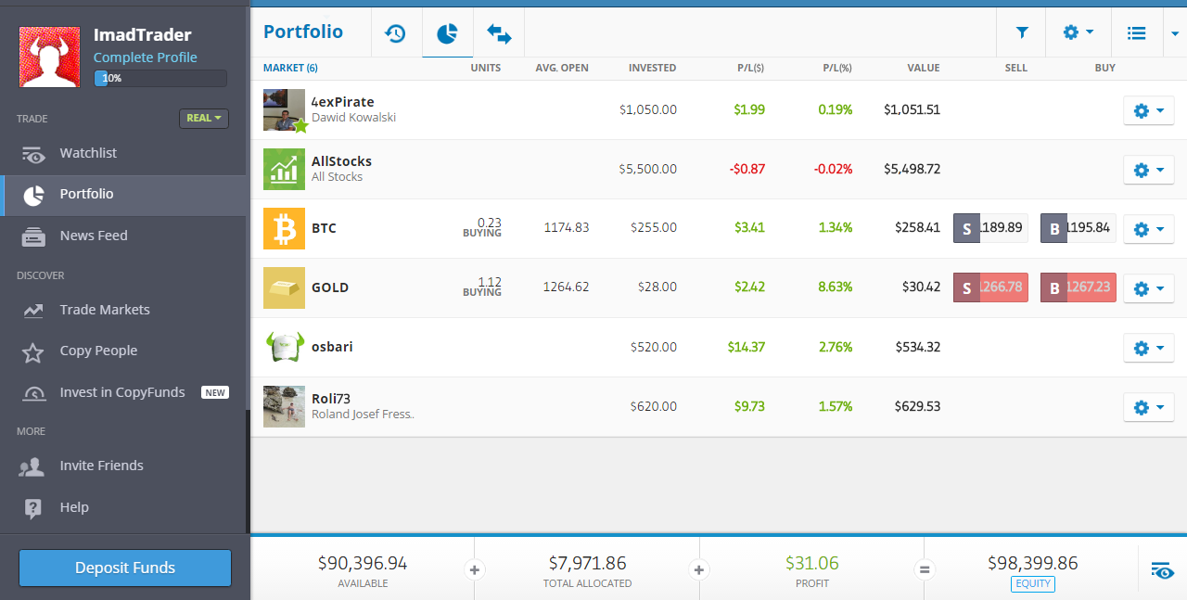This screenshot has height=600, width=1187.
Task: Sort by the VALUE column header
Action: [924, 68]
